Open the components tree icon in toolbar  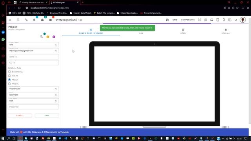click(x=26, y=20)
